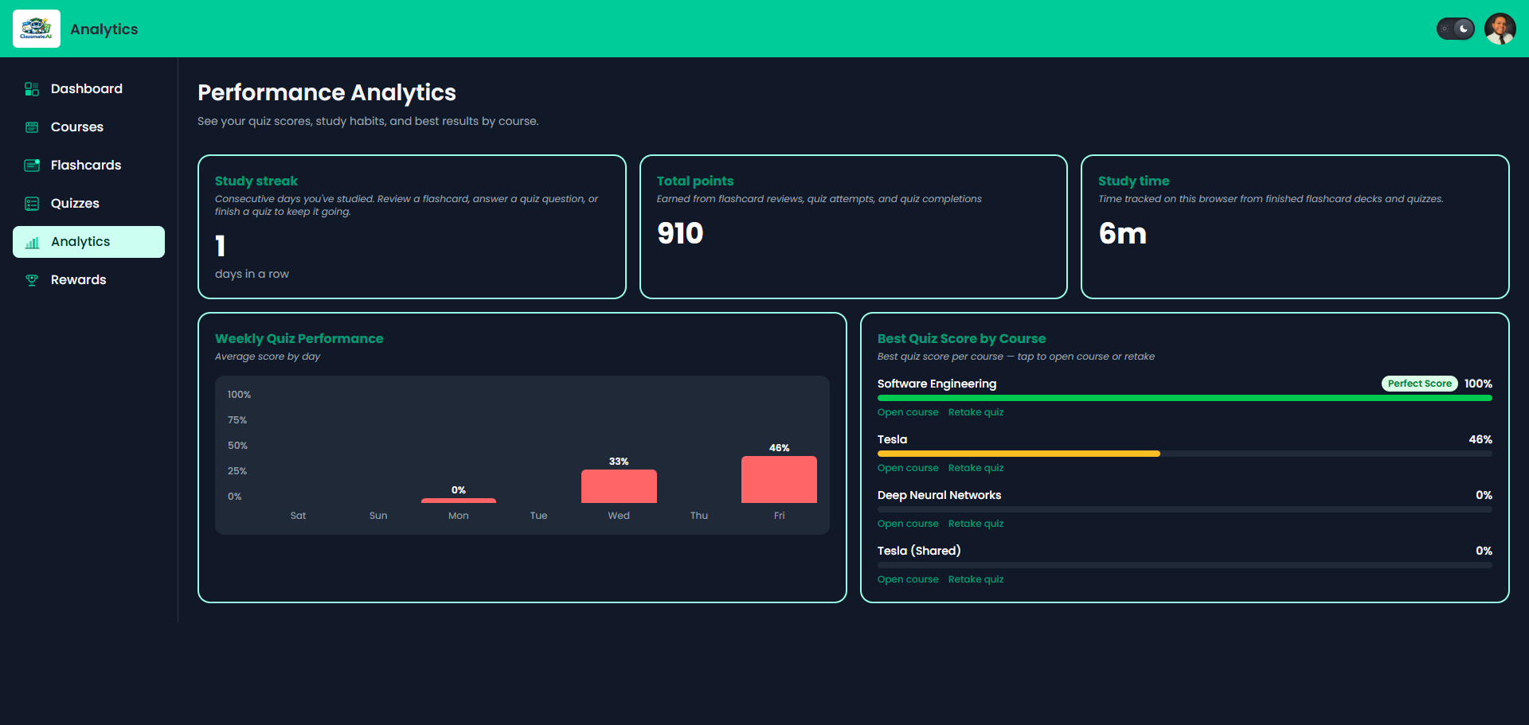Open course for Software Engineering

click(908, 412)
